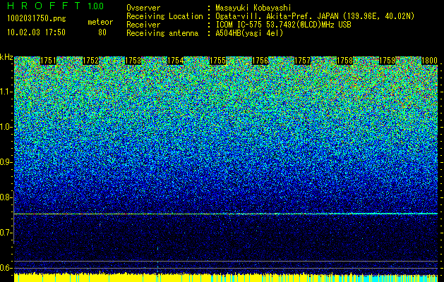Screen dimensions: 444x282
Task: Click the 1752 time marker
Action: pyautogui.click(x=90, y=61)
